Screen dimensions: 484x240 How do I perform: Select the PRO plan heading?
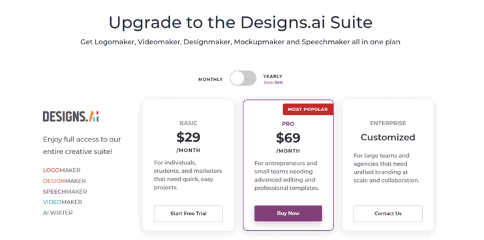(288, 124)
